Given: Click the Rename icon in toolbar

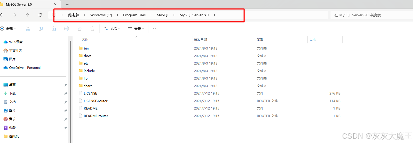Looking at the screenshot, I should [67, 29].
